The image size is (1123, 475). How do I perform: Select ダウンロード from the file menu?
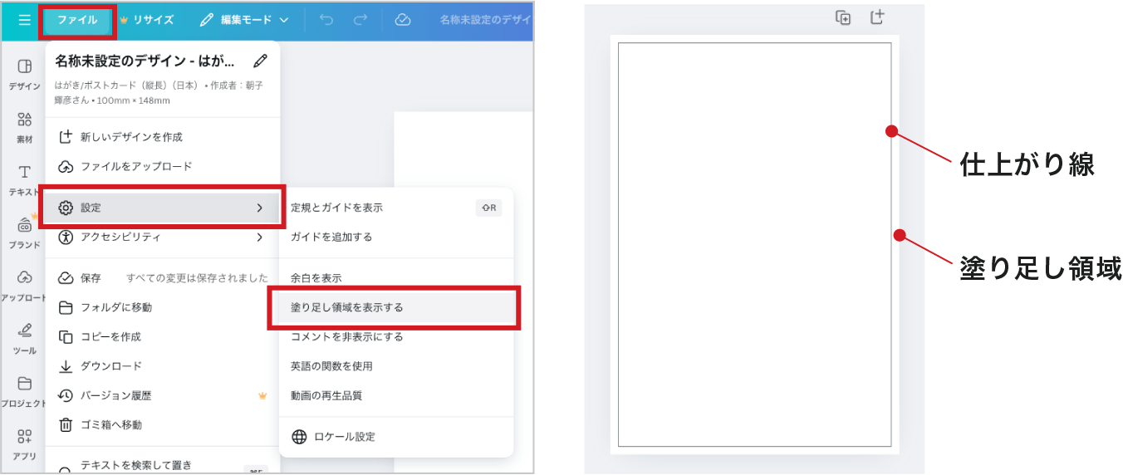pos(110,366)
